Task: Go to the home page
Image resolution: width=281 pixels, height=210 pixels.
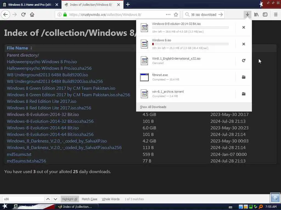Action: (32, 14)
